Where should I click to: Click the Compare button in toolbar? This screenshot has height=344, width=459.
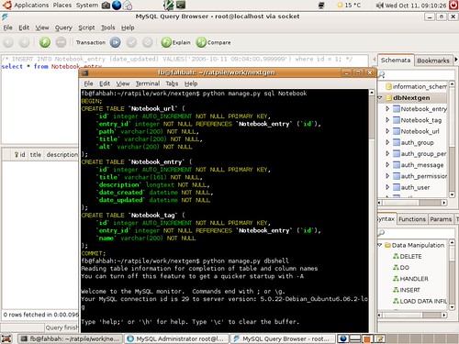point(213,42)
